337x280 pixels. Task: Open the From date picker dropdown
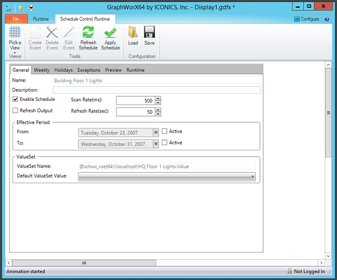click(x=156, y=132)
